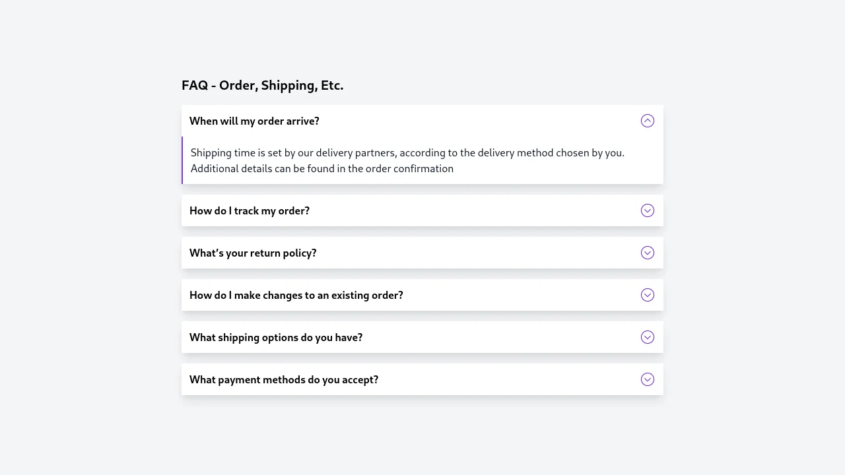Expand the 'How do I track my order?' question
The image size is (845, 475).
click(250, 210)
